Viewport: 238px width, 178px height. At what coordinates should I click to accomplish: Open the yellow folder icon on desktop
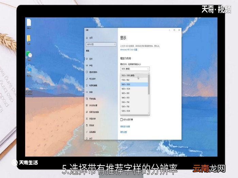tap(29, 38)
